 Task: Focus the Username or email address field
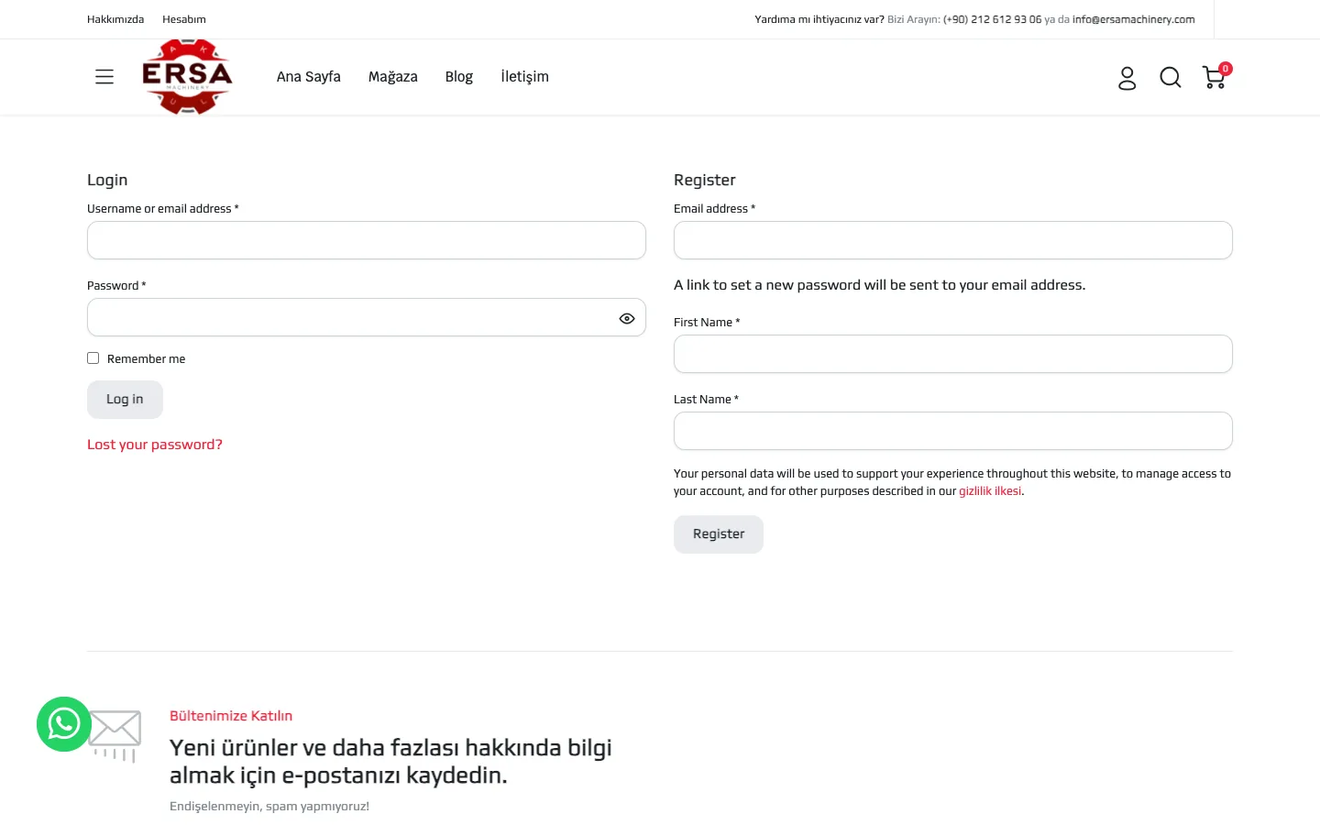pos(367,240)
